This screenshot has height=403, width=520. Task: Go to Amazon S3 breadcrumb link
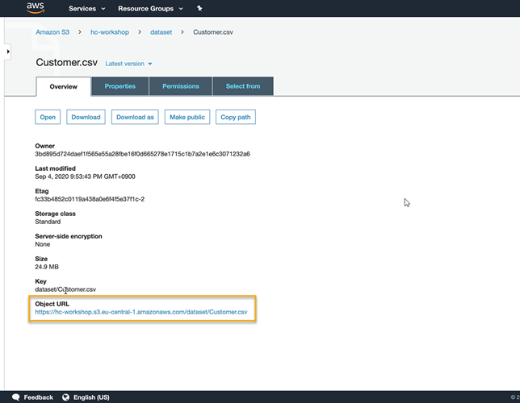[52, 32]
